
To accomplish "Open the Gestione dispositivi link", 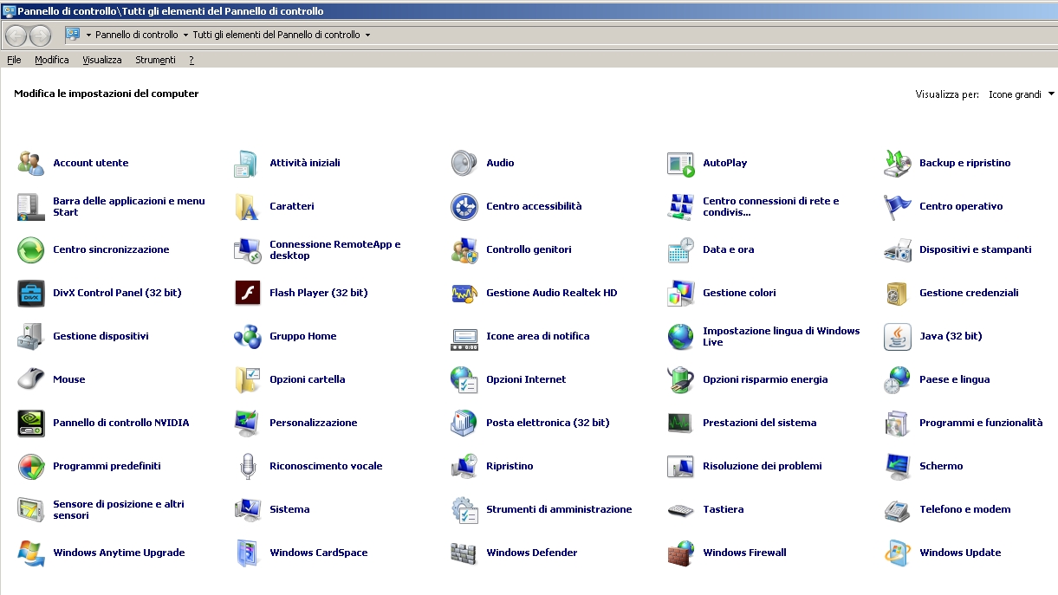I will [x=101, y=336].
